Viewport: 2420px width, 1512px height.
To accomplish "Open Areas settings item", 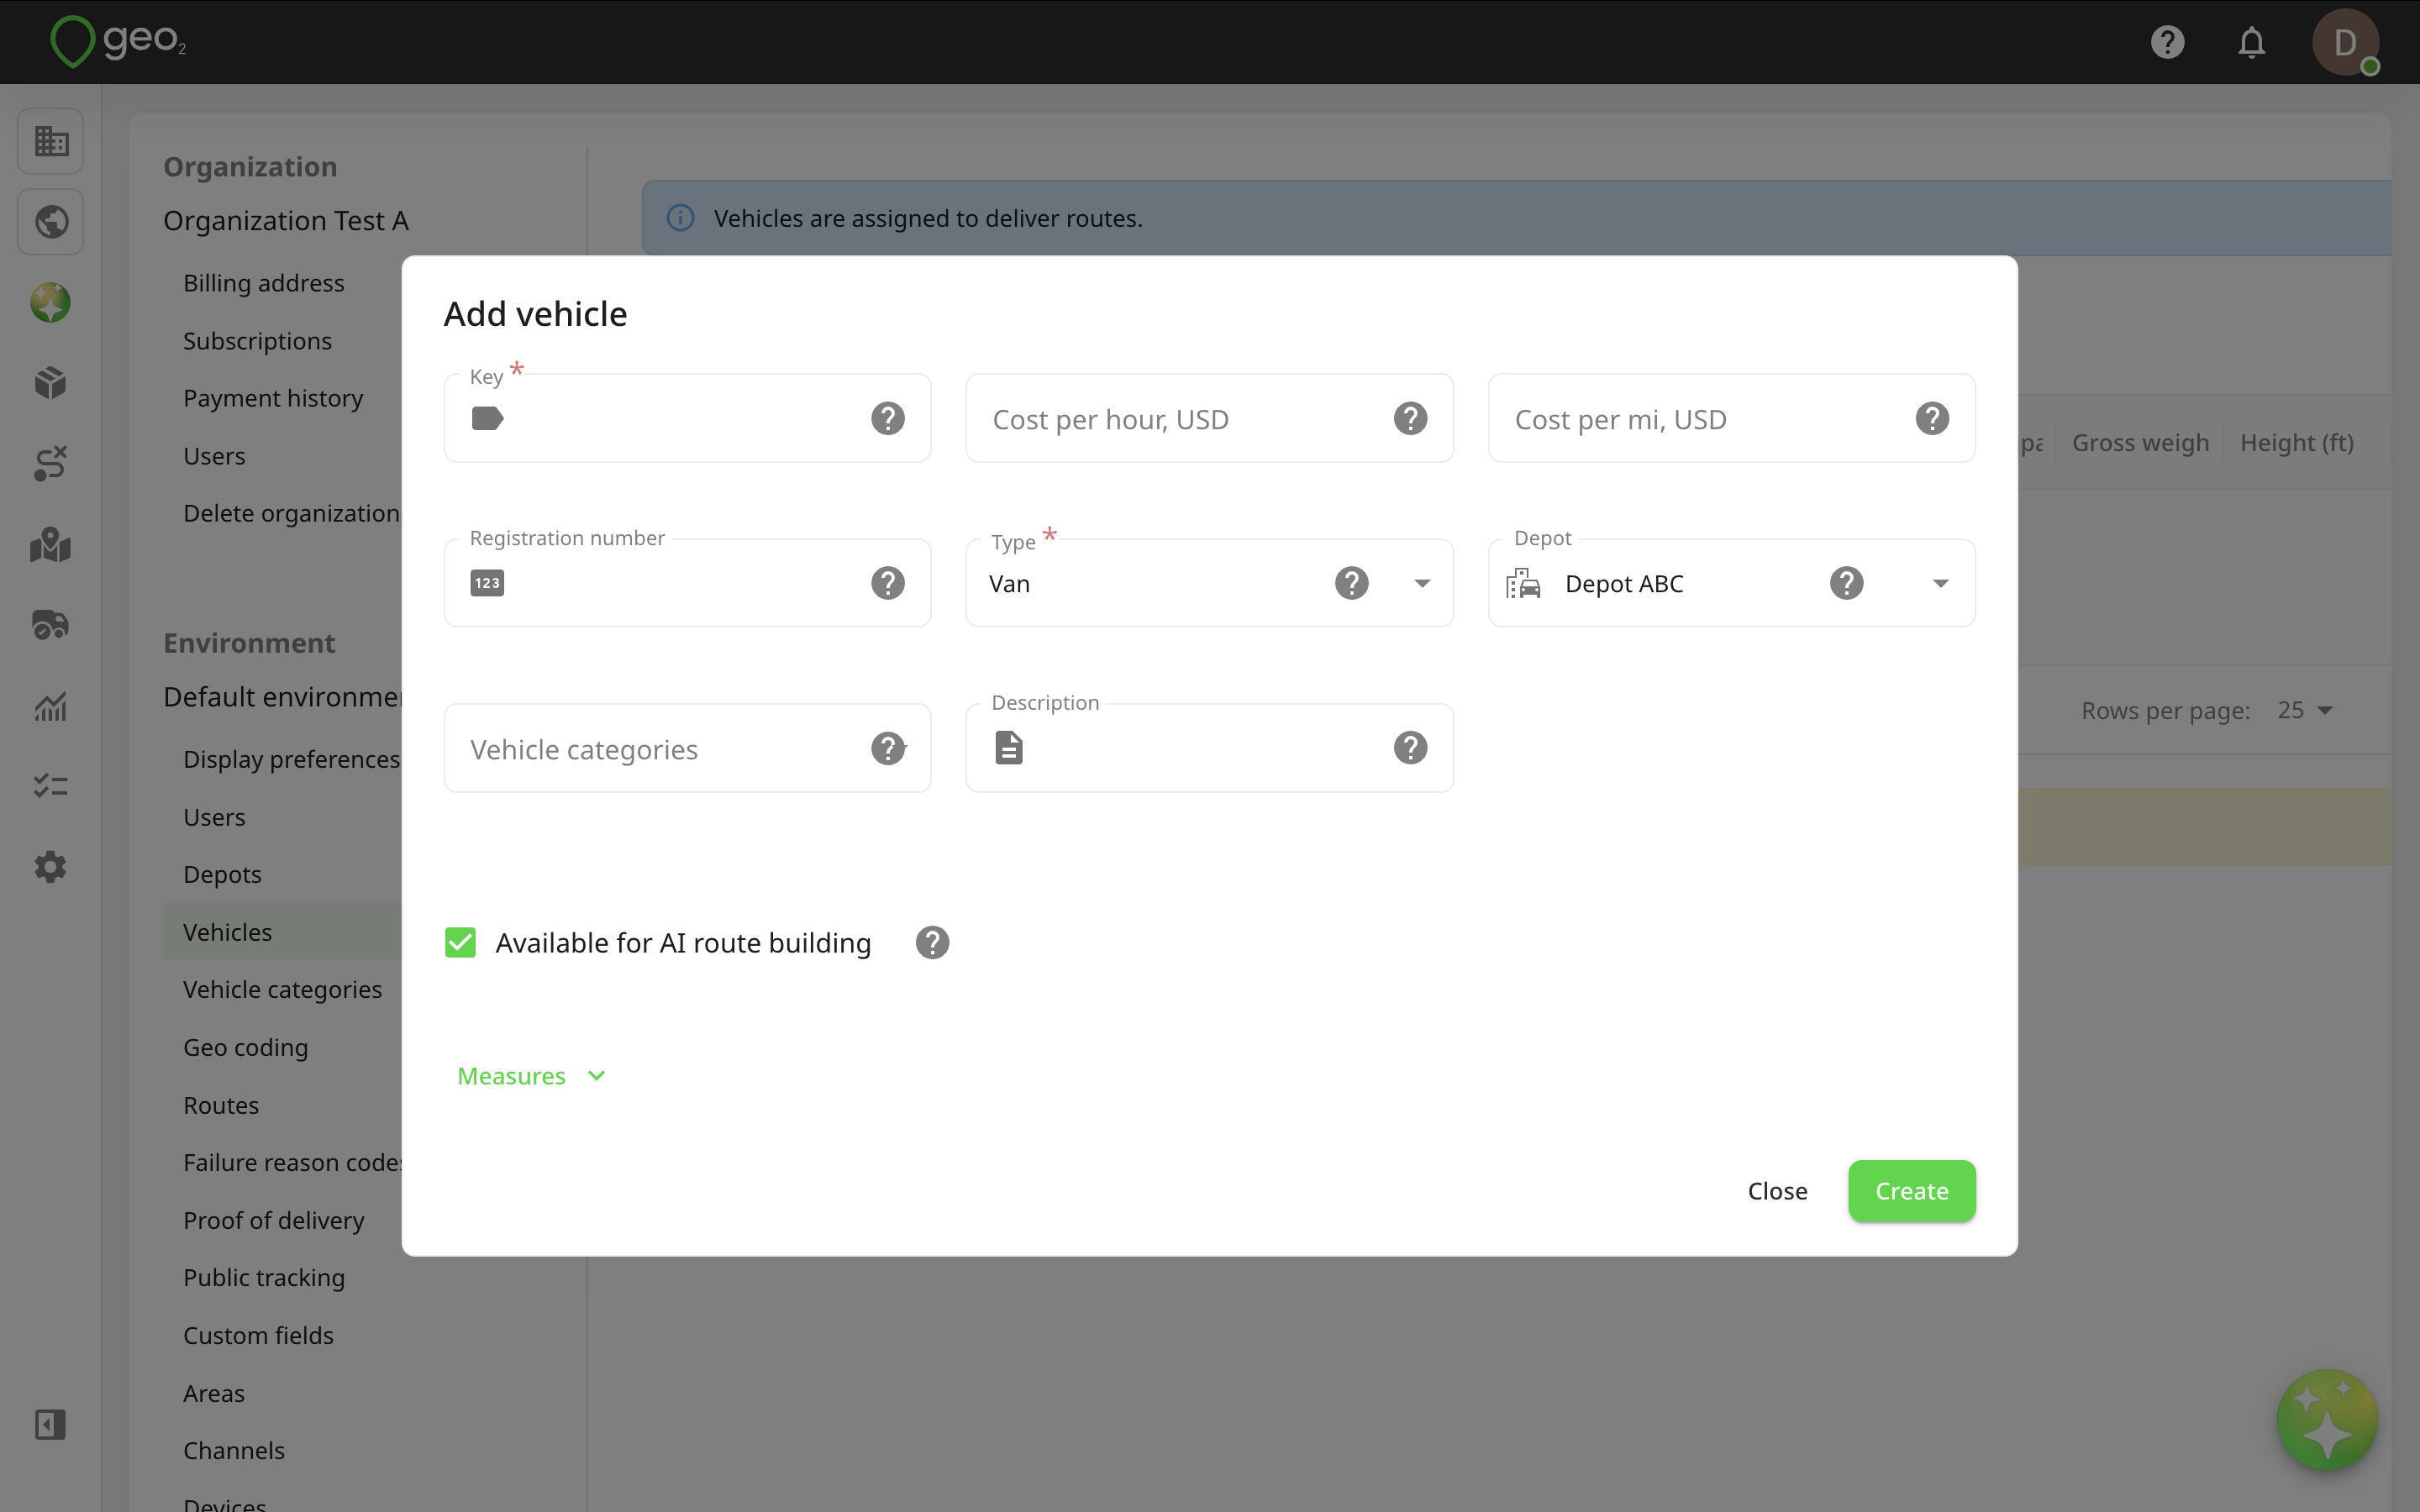I will click(x=214, y=1393).
